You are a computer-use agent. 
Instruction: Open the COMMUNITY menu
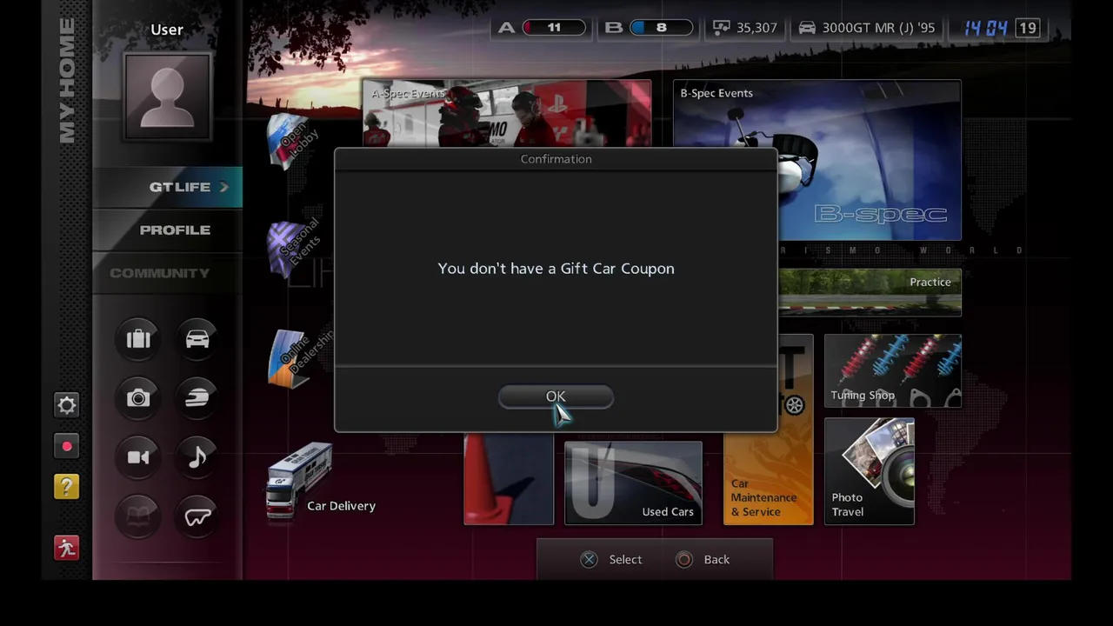pos(168,272)
